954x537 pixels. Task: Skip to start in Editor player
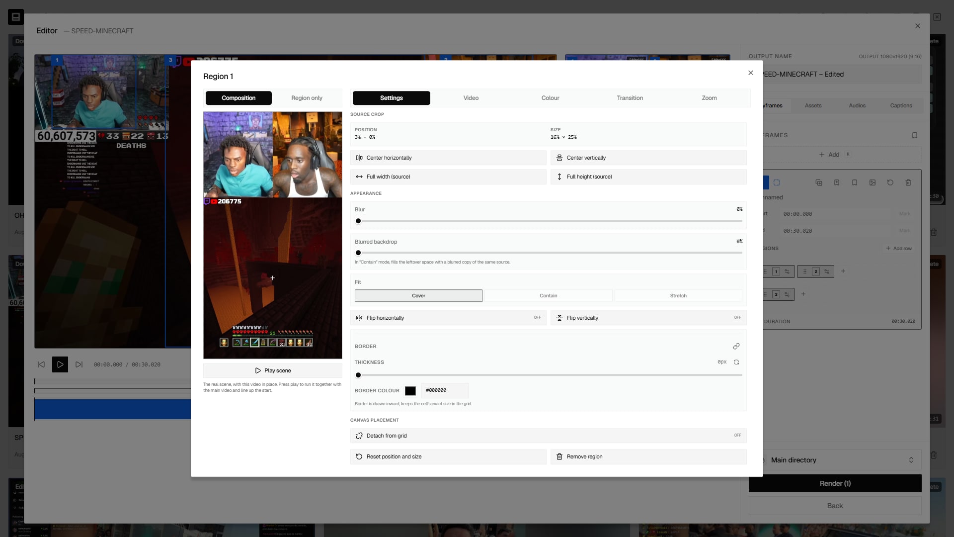coord(41,364)
